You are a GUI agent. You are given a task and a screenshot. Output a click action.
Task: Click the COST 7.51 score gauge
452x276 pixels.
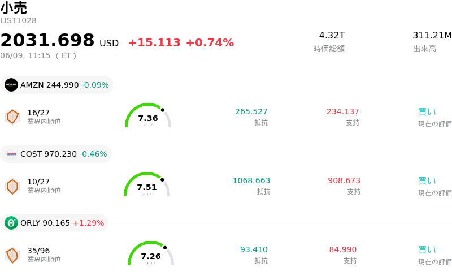point(147,184)
